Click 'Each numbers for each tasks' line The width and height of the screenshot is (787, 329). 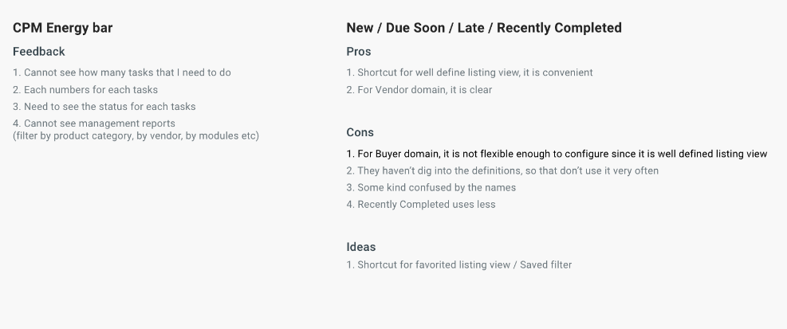pos(85,90)
